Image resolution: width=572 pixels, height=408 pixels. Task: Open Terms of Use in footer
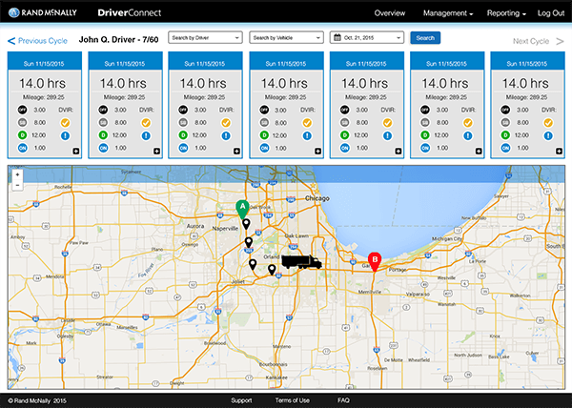[293, 400]
